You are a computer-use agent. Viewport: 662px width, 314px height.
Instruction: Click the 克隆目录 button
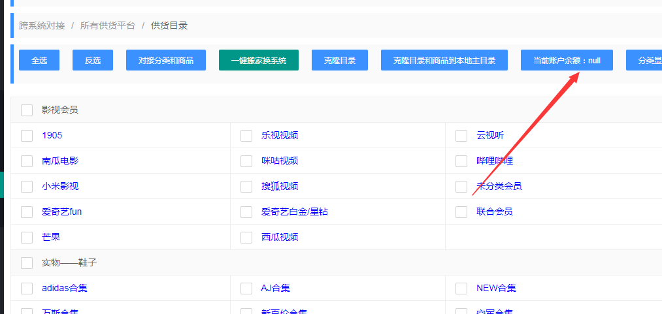(x=340, y=60)
